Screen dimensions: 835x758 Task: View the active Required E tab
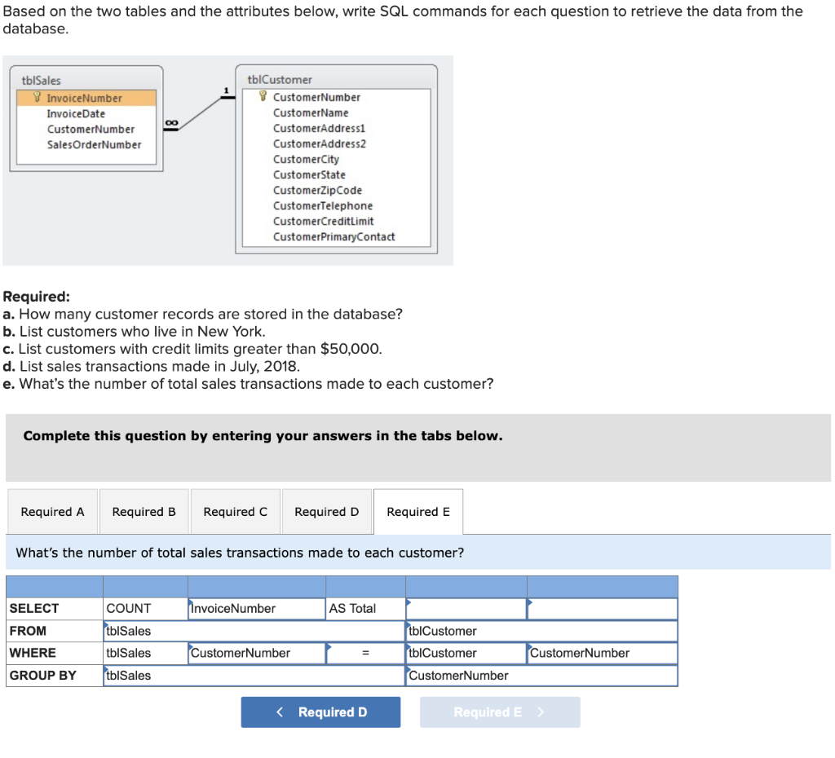click(x=417, y=511)
